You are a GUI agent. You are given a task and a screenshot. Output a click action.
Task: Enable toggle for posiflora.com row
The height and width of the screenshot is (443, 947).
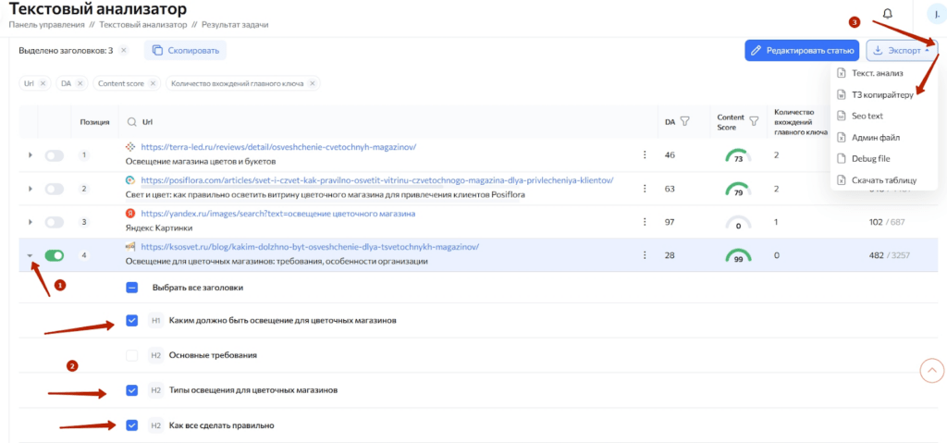(x=55, y=189)
